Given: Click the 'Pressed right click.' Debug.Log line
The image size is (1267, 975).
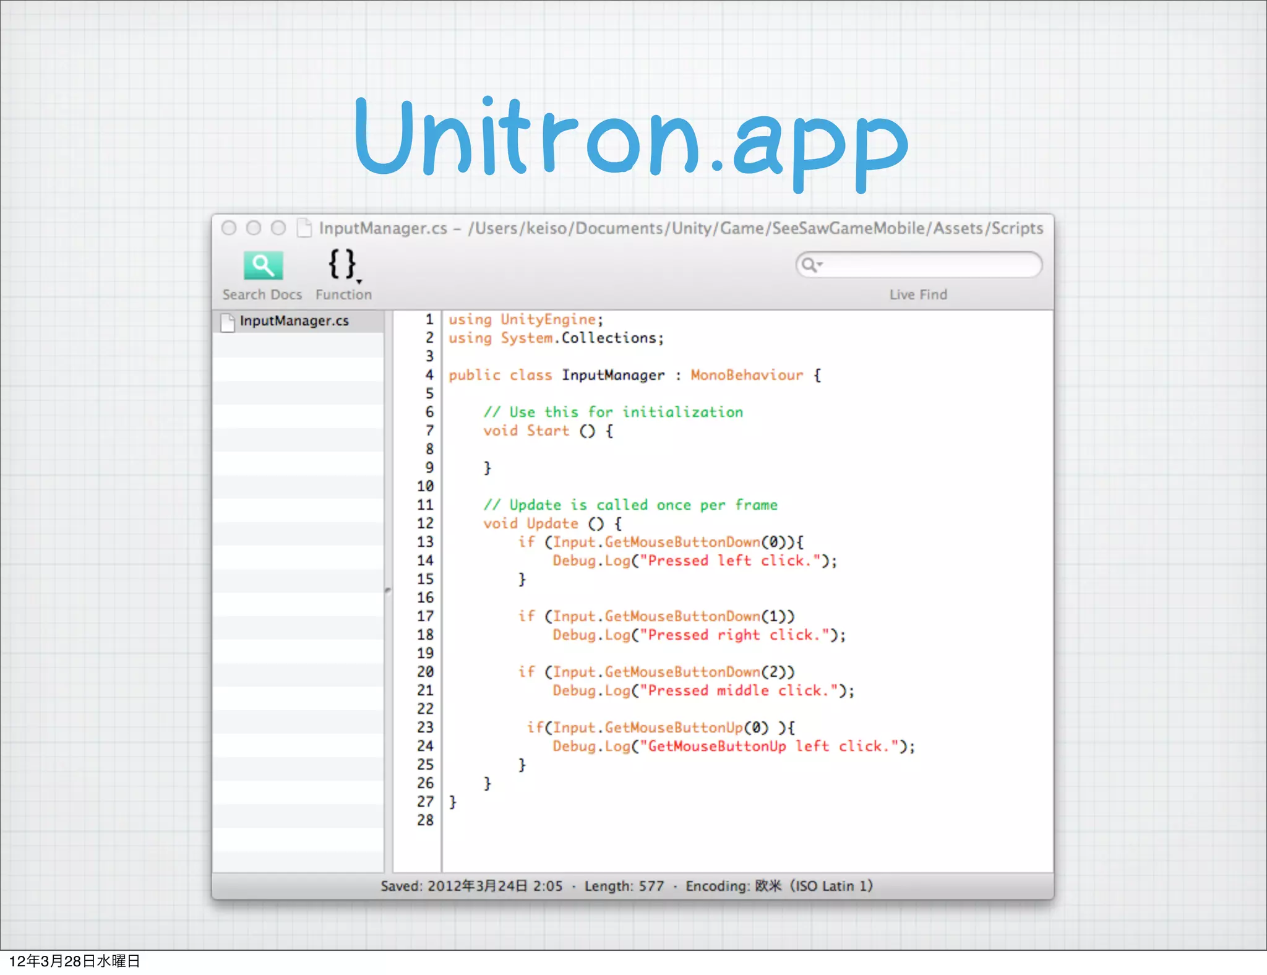Looking at the screenshot, I should pyautogui.click(x=699, y=635).
